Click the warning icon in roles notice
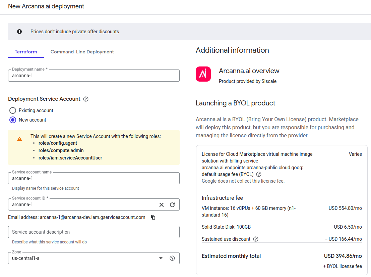Viewport: 371px width, 277px height. pos(19,139)
